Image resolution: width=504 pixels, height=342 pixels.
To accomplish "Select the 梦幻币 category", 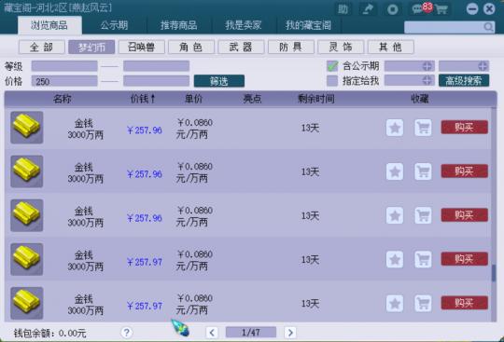I will pyautogui.click(x=91, y=48).
